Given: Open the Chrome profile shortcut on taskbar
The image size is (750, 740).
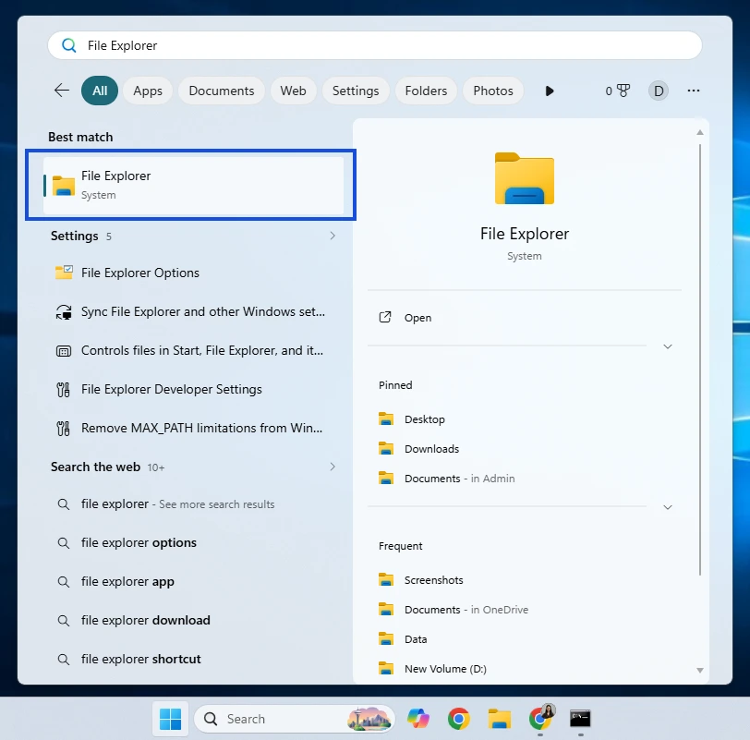Looking at the screenshot, I should click(x=540, y=718).
